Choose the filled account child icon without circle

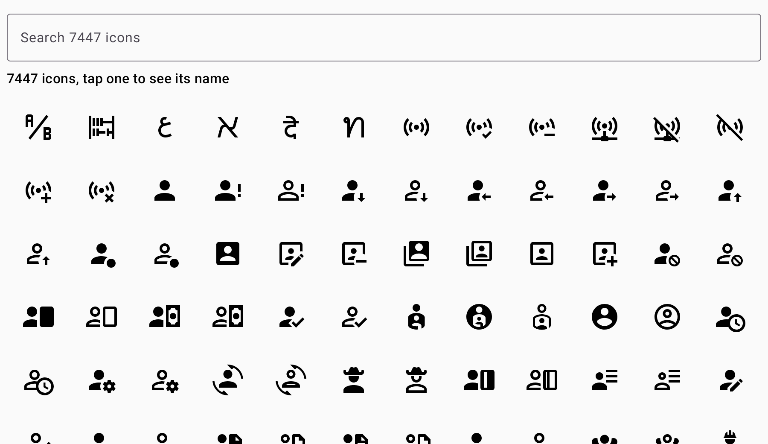pyautogui.click(x=416, y=317)
